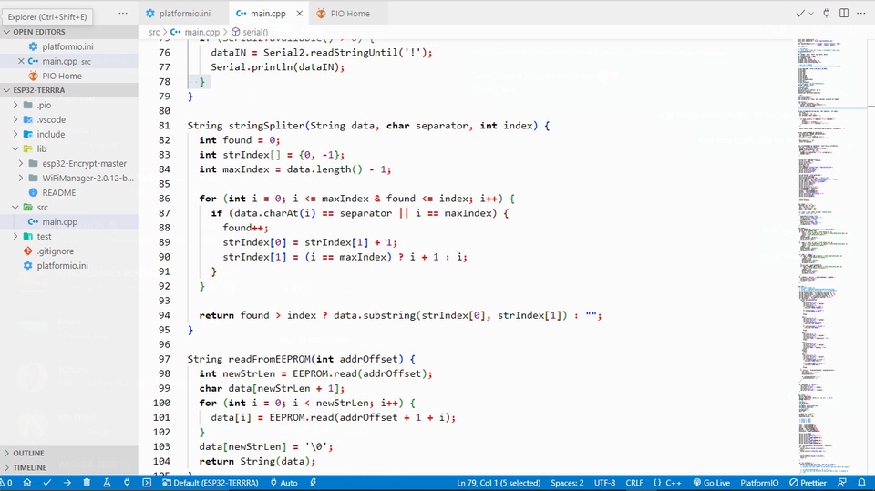The height and width of the screenshot is (491, 875).
Task: Open editor More Actions ellipsis
Action: tap(861, 14)
